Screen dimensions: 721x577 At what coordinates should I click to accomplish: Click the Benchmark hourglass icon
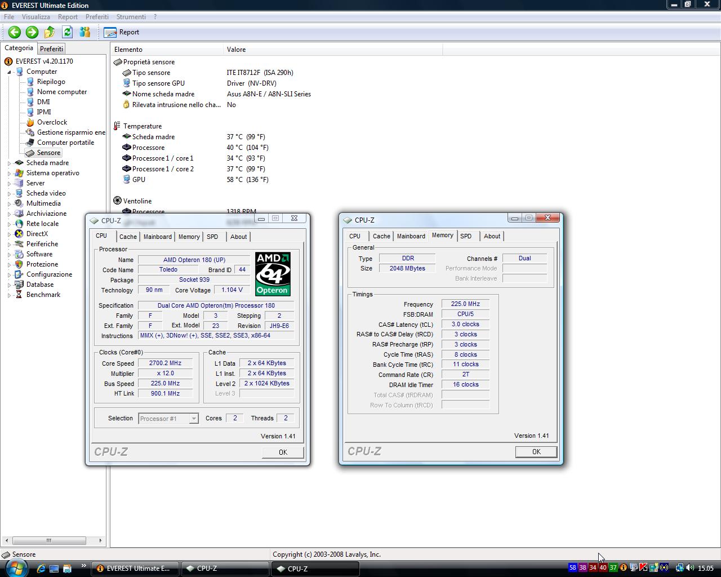(19, 295)
